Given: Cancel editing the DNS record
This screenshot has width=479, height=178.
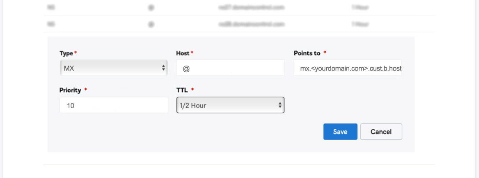Looking at the screenshot, I should [381, 132].
